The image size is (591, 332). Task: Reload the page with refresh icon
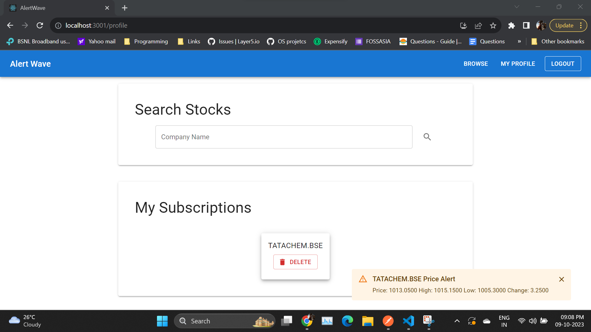(40, 26)
